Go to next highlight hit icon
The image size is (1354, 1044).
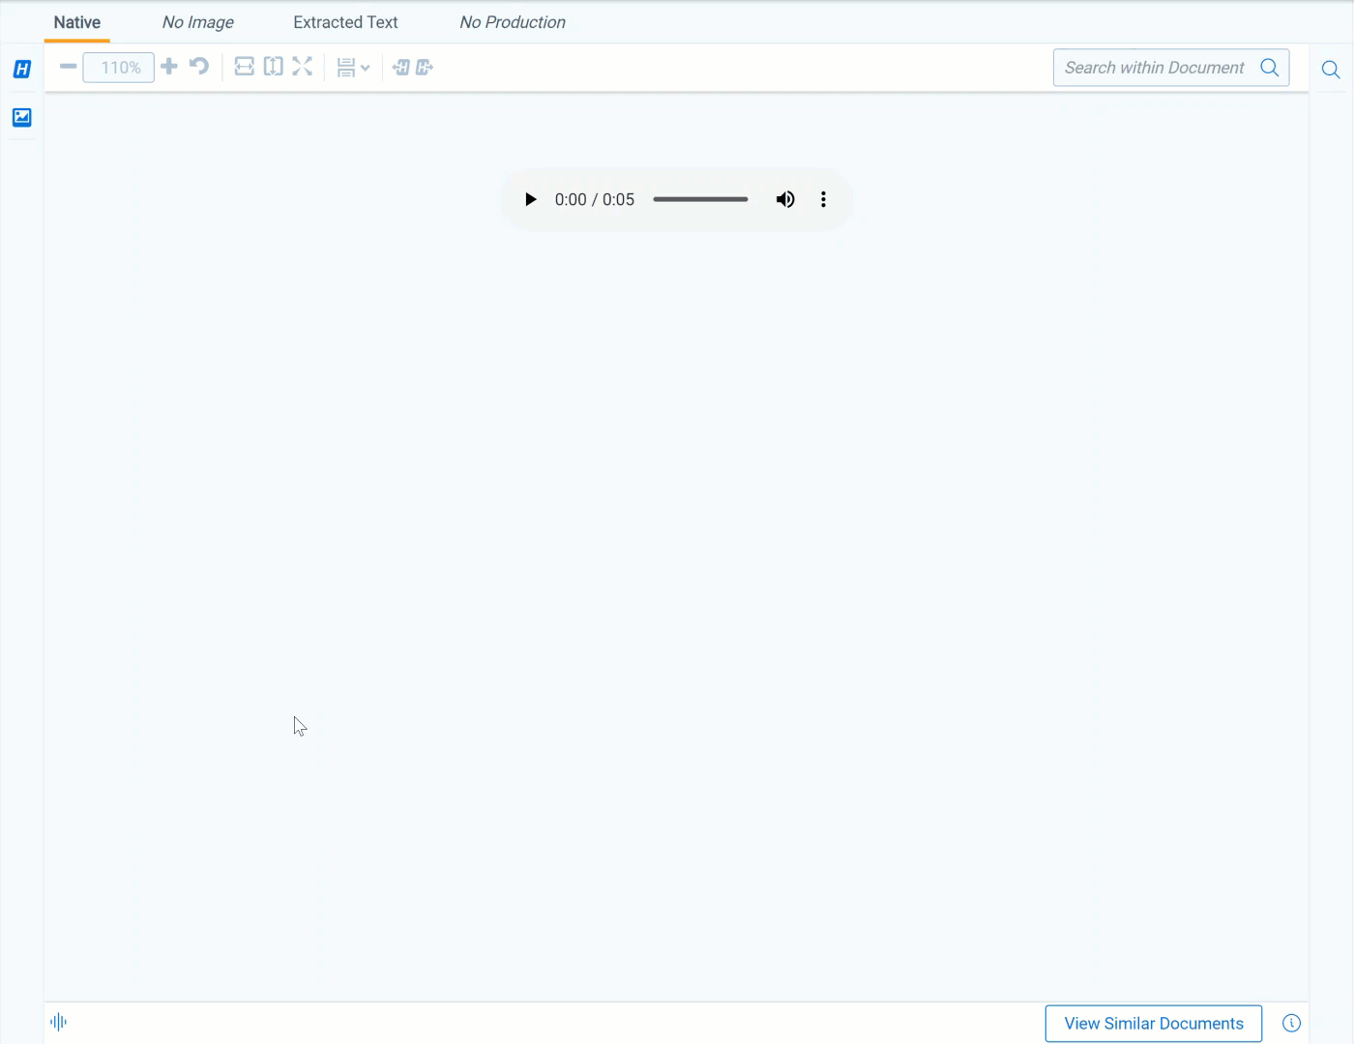[425, 68]
